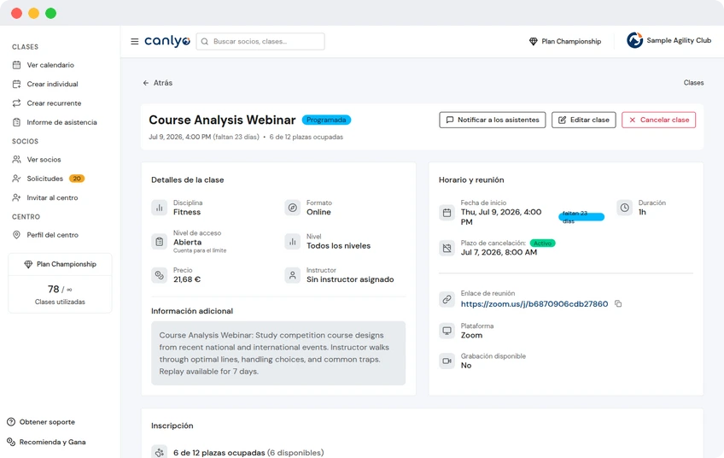The image size is (724, 458).
Task: Click the Todos los niveles value
Action: click(338, 246)
